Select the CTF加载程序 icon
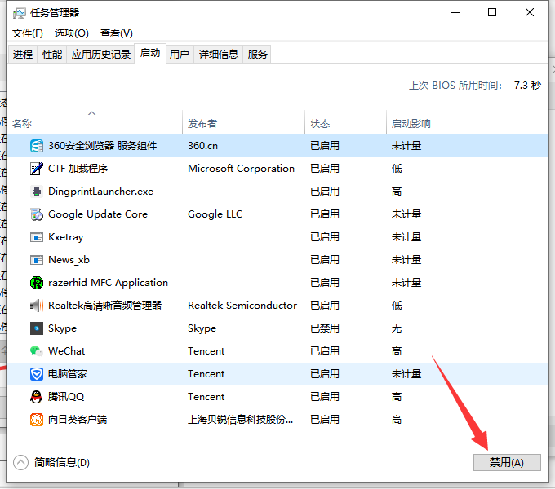 37,169
